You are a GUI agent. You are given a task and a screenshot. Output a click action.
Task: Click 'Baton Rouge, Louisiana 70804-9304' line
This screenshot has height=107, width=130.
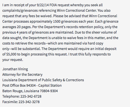click(x=30, y=91)
